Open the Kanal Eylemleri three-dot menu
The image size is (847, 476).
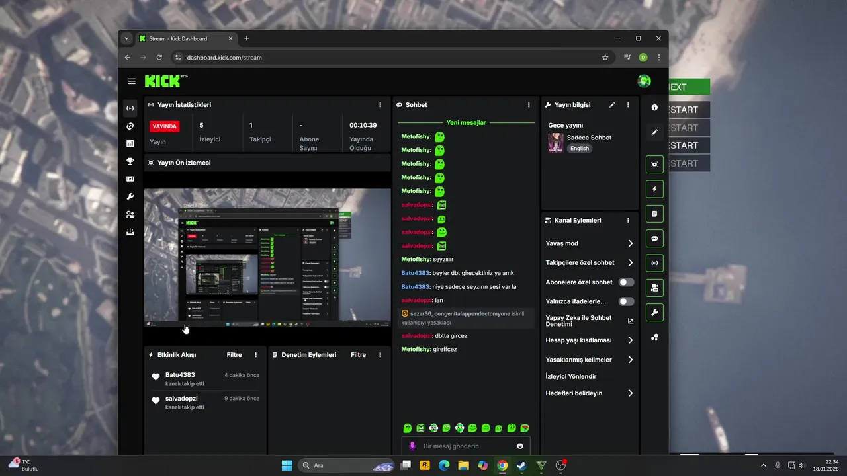click(x=628, y=220)
